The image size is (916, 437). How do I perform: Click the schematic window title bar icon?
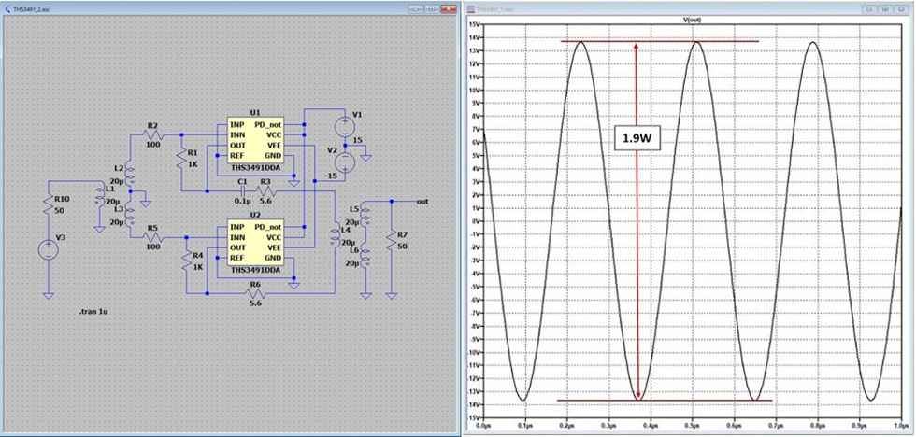coord(8,7)
